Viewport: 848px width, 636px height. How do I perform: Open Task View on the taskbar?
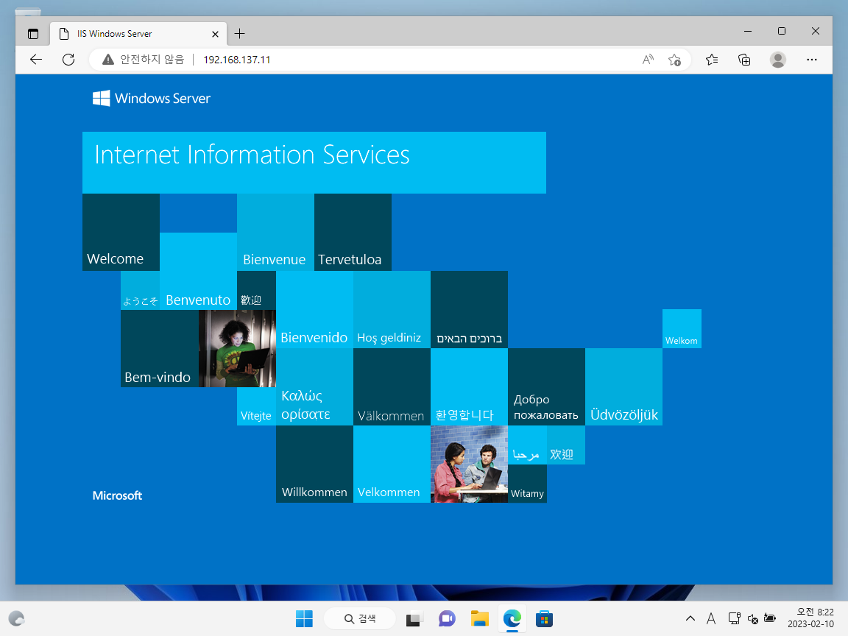click(413, 618)
